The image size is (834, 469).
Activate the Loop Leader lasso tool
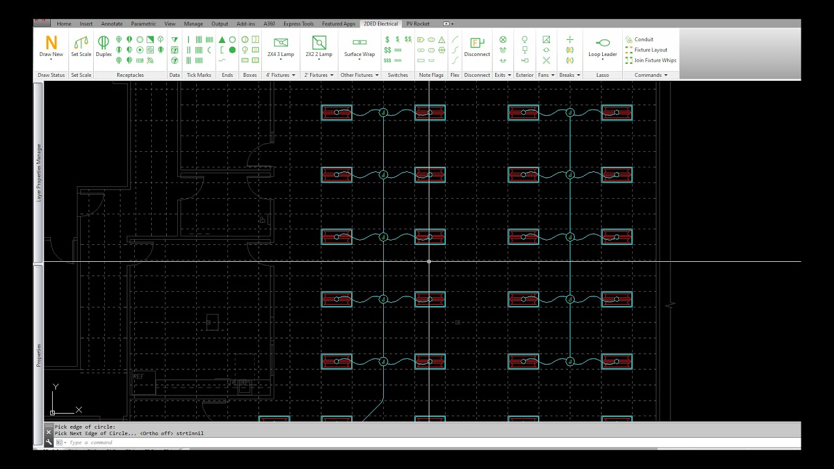[603, 48]
